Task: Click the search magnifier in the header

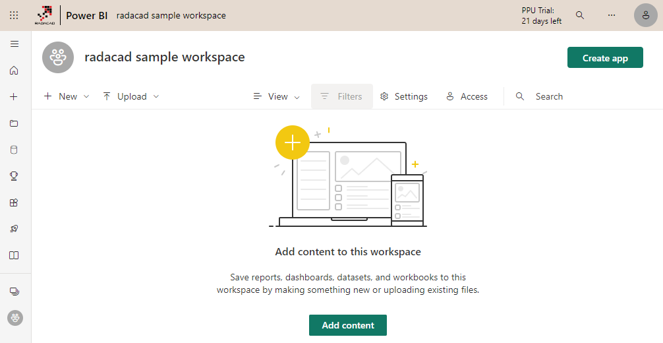Action: coord(580,15)
